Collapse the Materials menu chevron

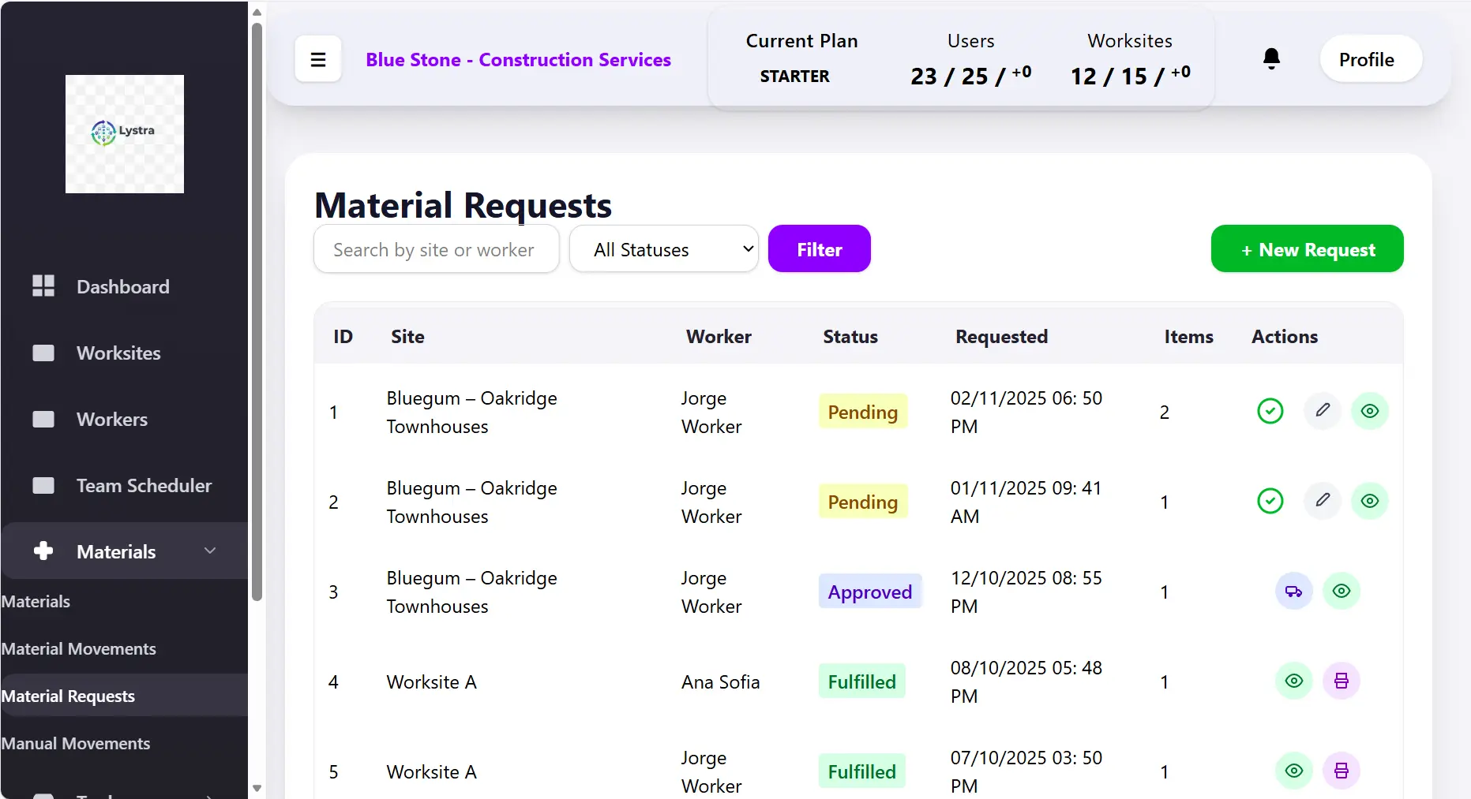[210, 551]
